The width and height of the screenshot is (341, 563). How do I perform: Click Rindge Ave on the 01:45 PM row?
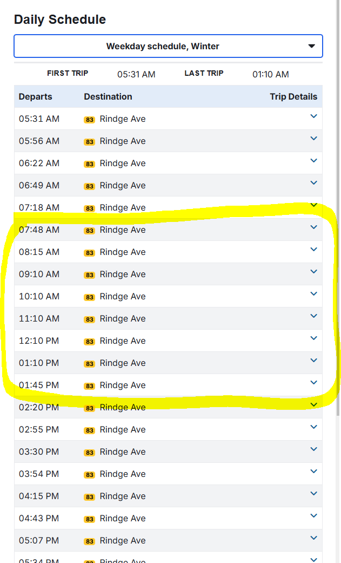point(123,385)
